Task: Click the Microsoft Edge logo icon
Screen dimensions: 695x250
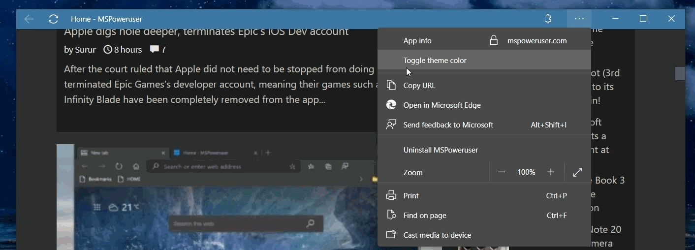Action: pyautogui.click(x=391, y=105)
